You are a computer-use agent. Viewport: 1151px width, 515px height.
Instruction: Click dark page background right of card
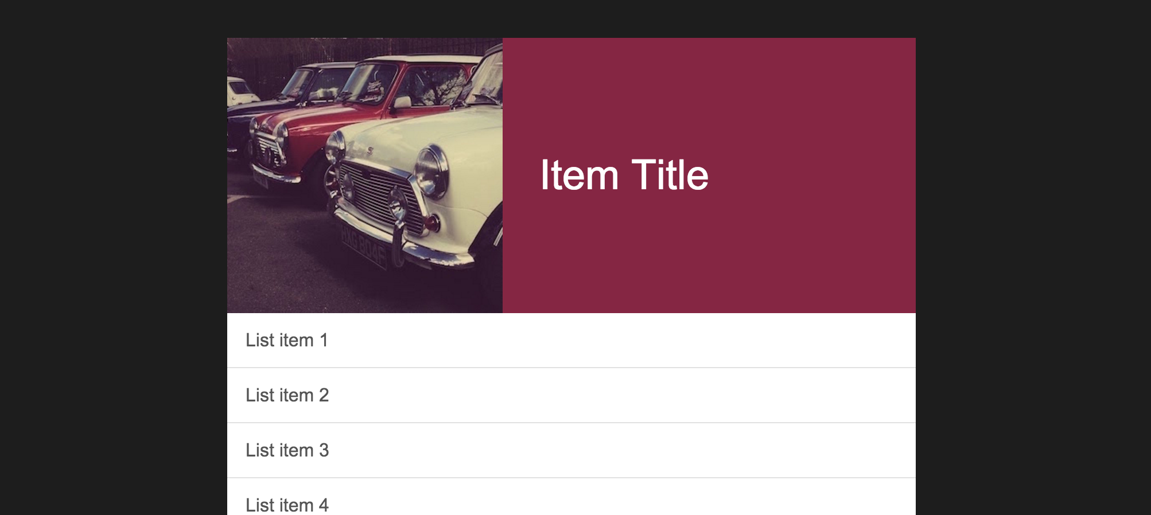1033,258
